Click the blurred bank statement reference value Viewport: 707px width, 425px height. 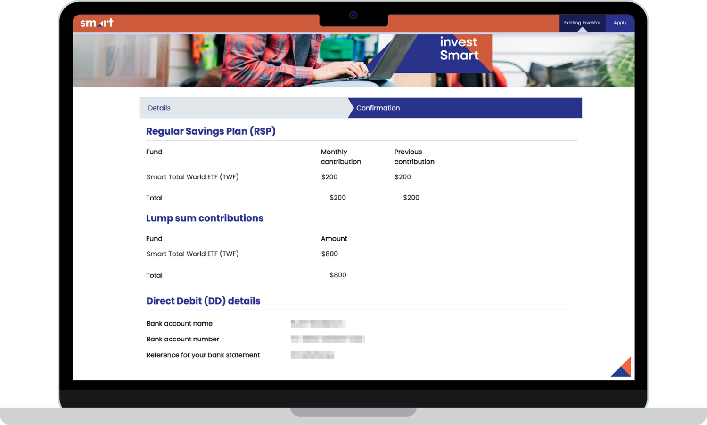(x=312, y=354)
